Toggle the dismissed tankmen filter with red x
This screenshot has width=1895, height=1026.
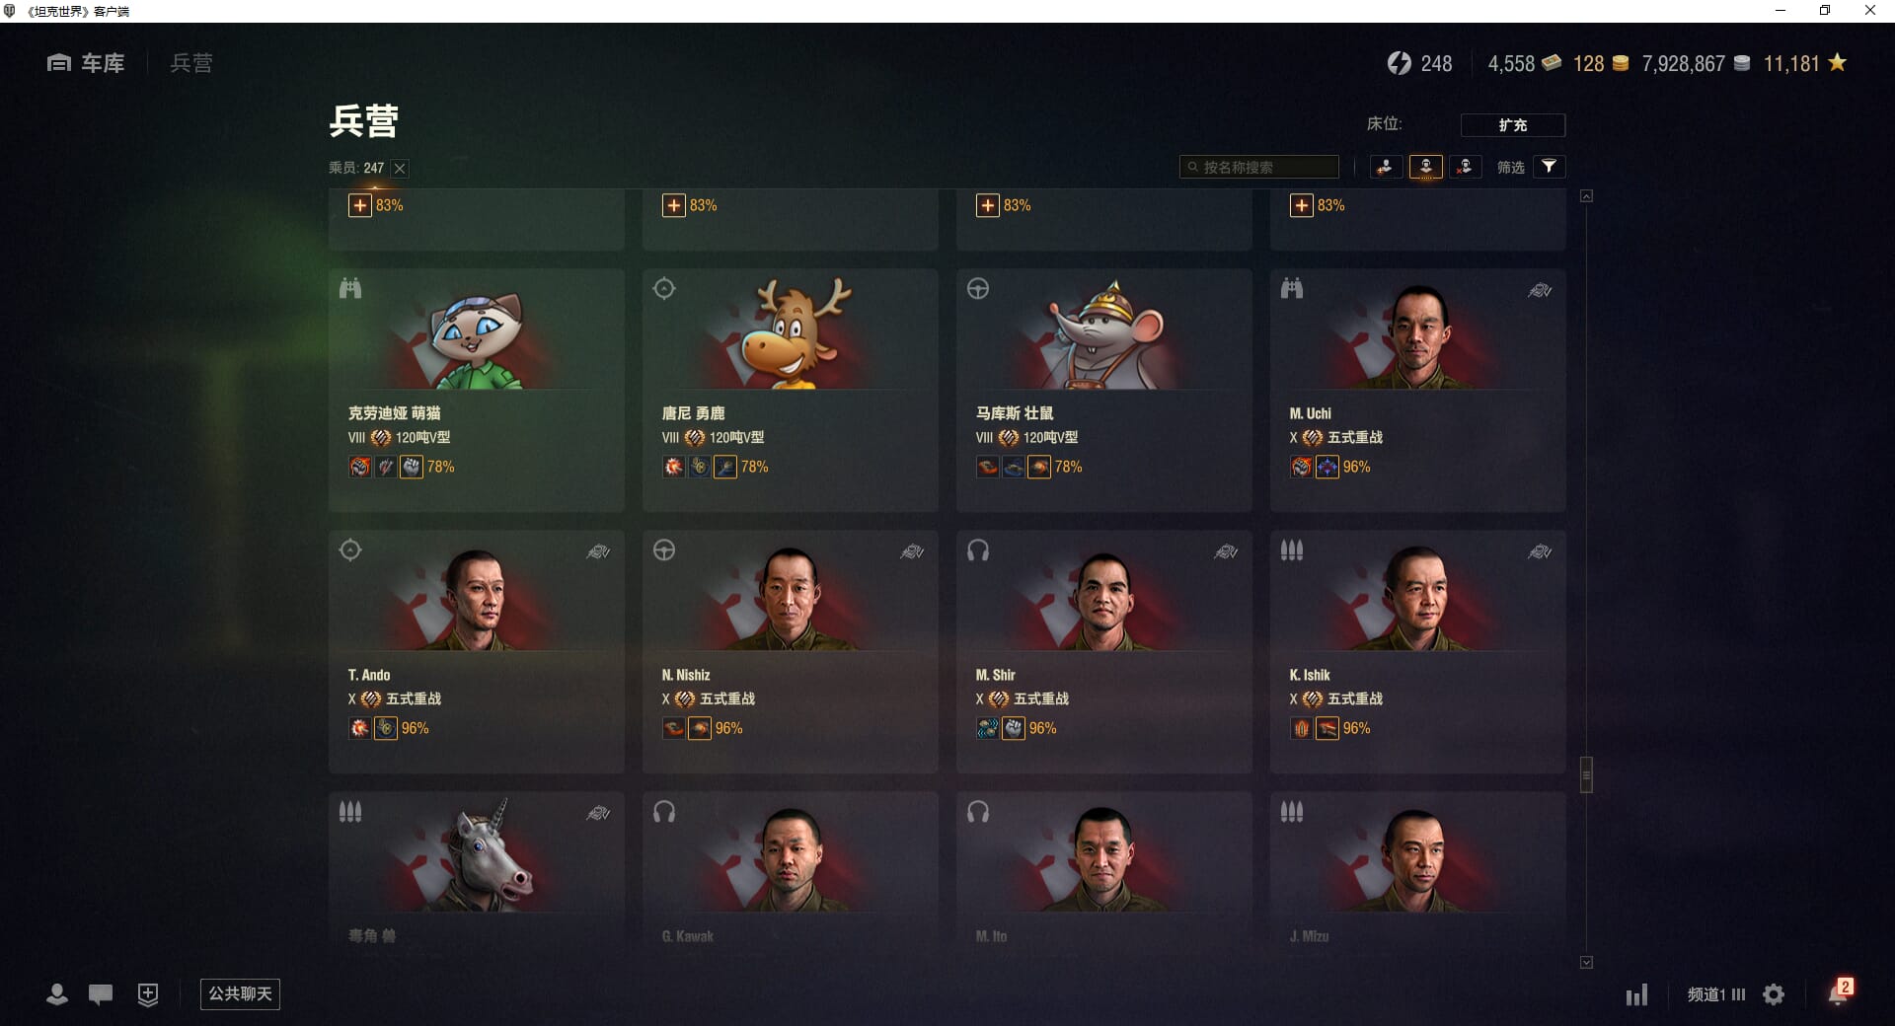tap(1465, 167)
